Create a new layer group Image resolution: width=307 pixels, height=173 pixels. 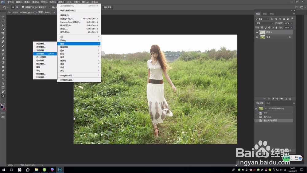(x=281, y=99)
